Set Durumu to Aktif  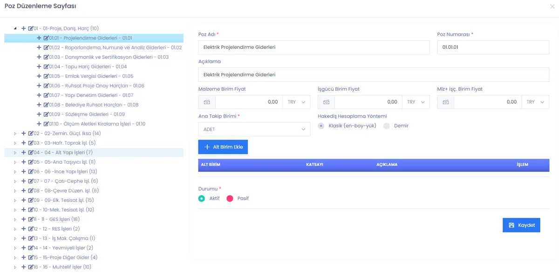202,198
